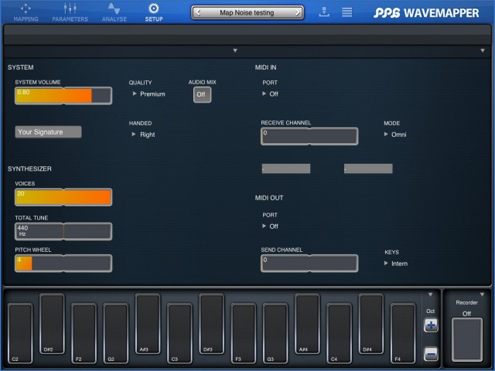
Task: Open the Quality Premium dropdown
Action: click(x=148, y=94)
